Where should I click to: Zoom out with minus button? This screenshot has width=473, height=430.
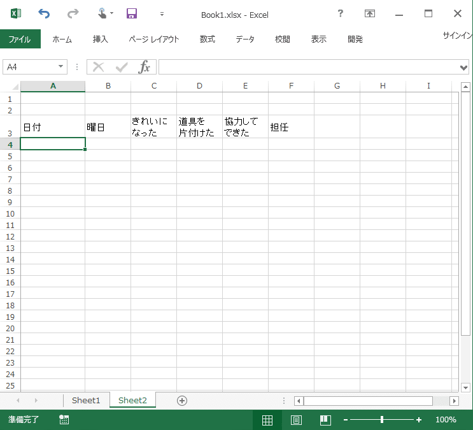coord(346,420)
